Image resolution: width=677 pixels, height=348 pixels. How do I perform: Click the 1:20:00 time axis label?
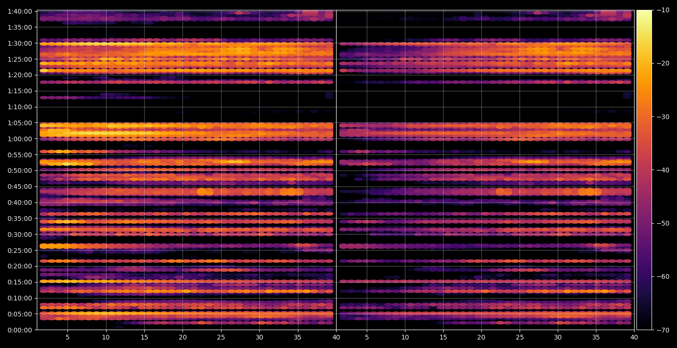point(20,75)
